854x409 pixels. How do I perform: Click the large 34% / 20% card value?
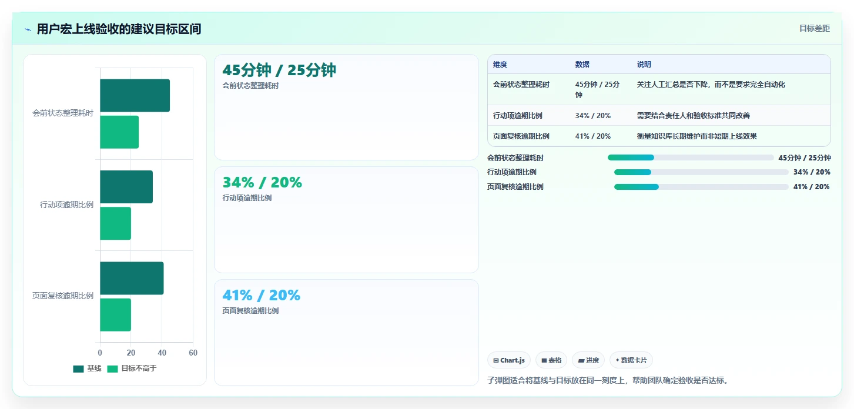point(262,182)
